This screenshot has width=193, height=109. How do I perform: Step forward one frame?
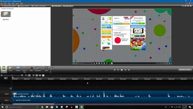point(125,70)
